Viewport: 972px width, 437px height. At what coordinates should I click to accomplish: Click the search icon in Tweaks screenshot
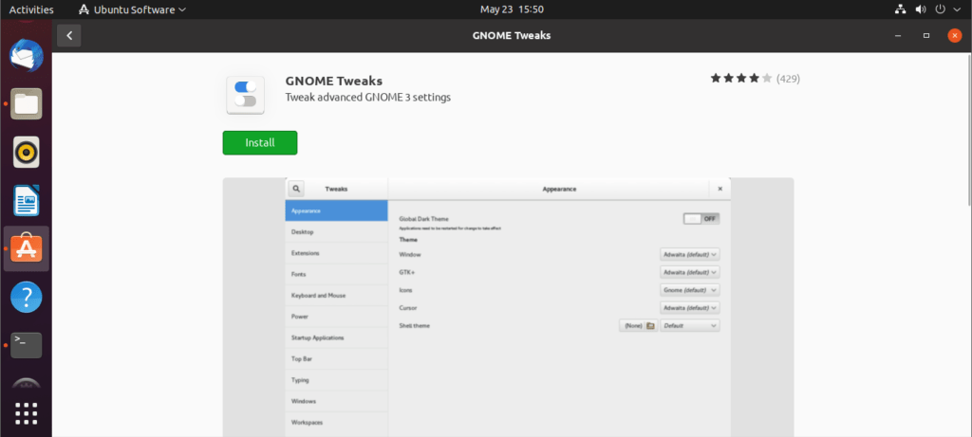296,189
